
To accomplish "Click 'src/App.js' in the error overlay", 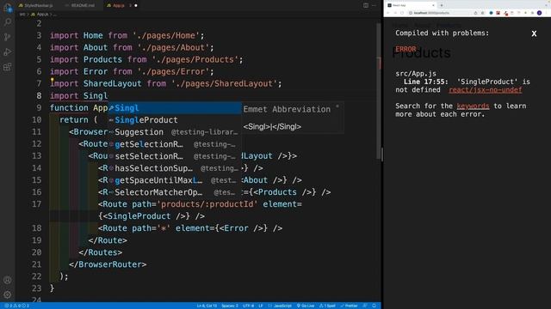I will tap(416, 74).
